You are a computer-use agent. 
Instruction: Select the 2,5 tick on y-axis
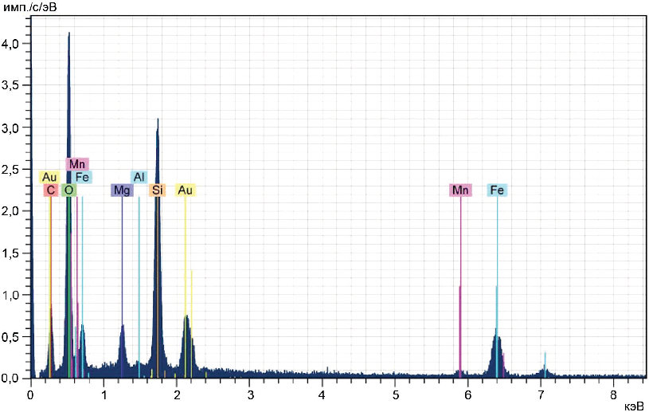click(15, 170)
